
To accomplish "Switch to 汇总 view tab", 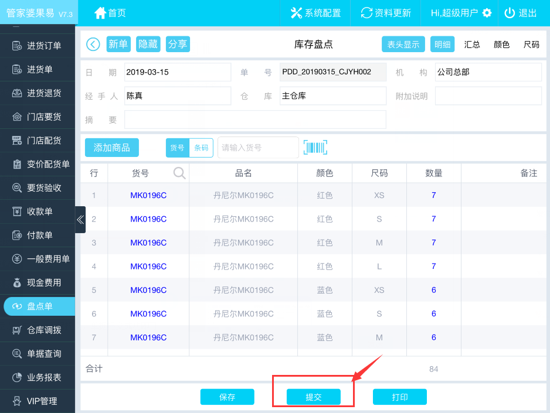I will tap(472, 44).
